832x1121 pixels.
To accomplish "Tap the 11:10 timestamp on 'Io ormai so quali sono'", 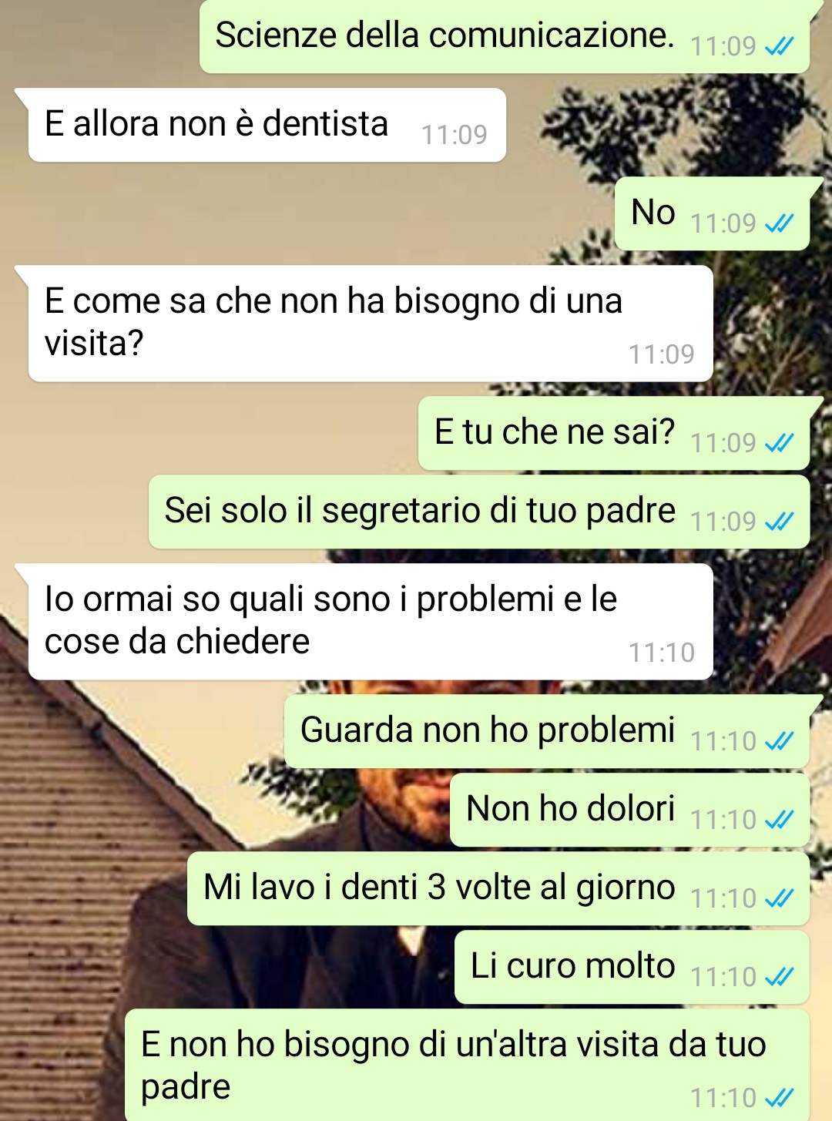I will tap(662, 653).
